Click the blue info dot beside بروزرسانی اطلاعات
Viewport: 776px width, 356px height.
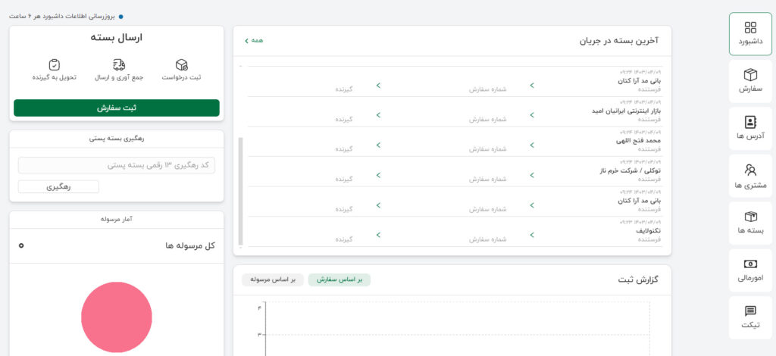click(120, 17)
